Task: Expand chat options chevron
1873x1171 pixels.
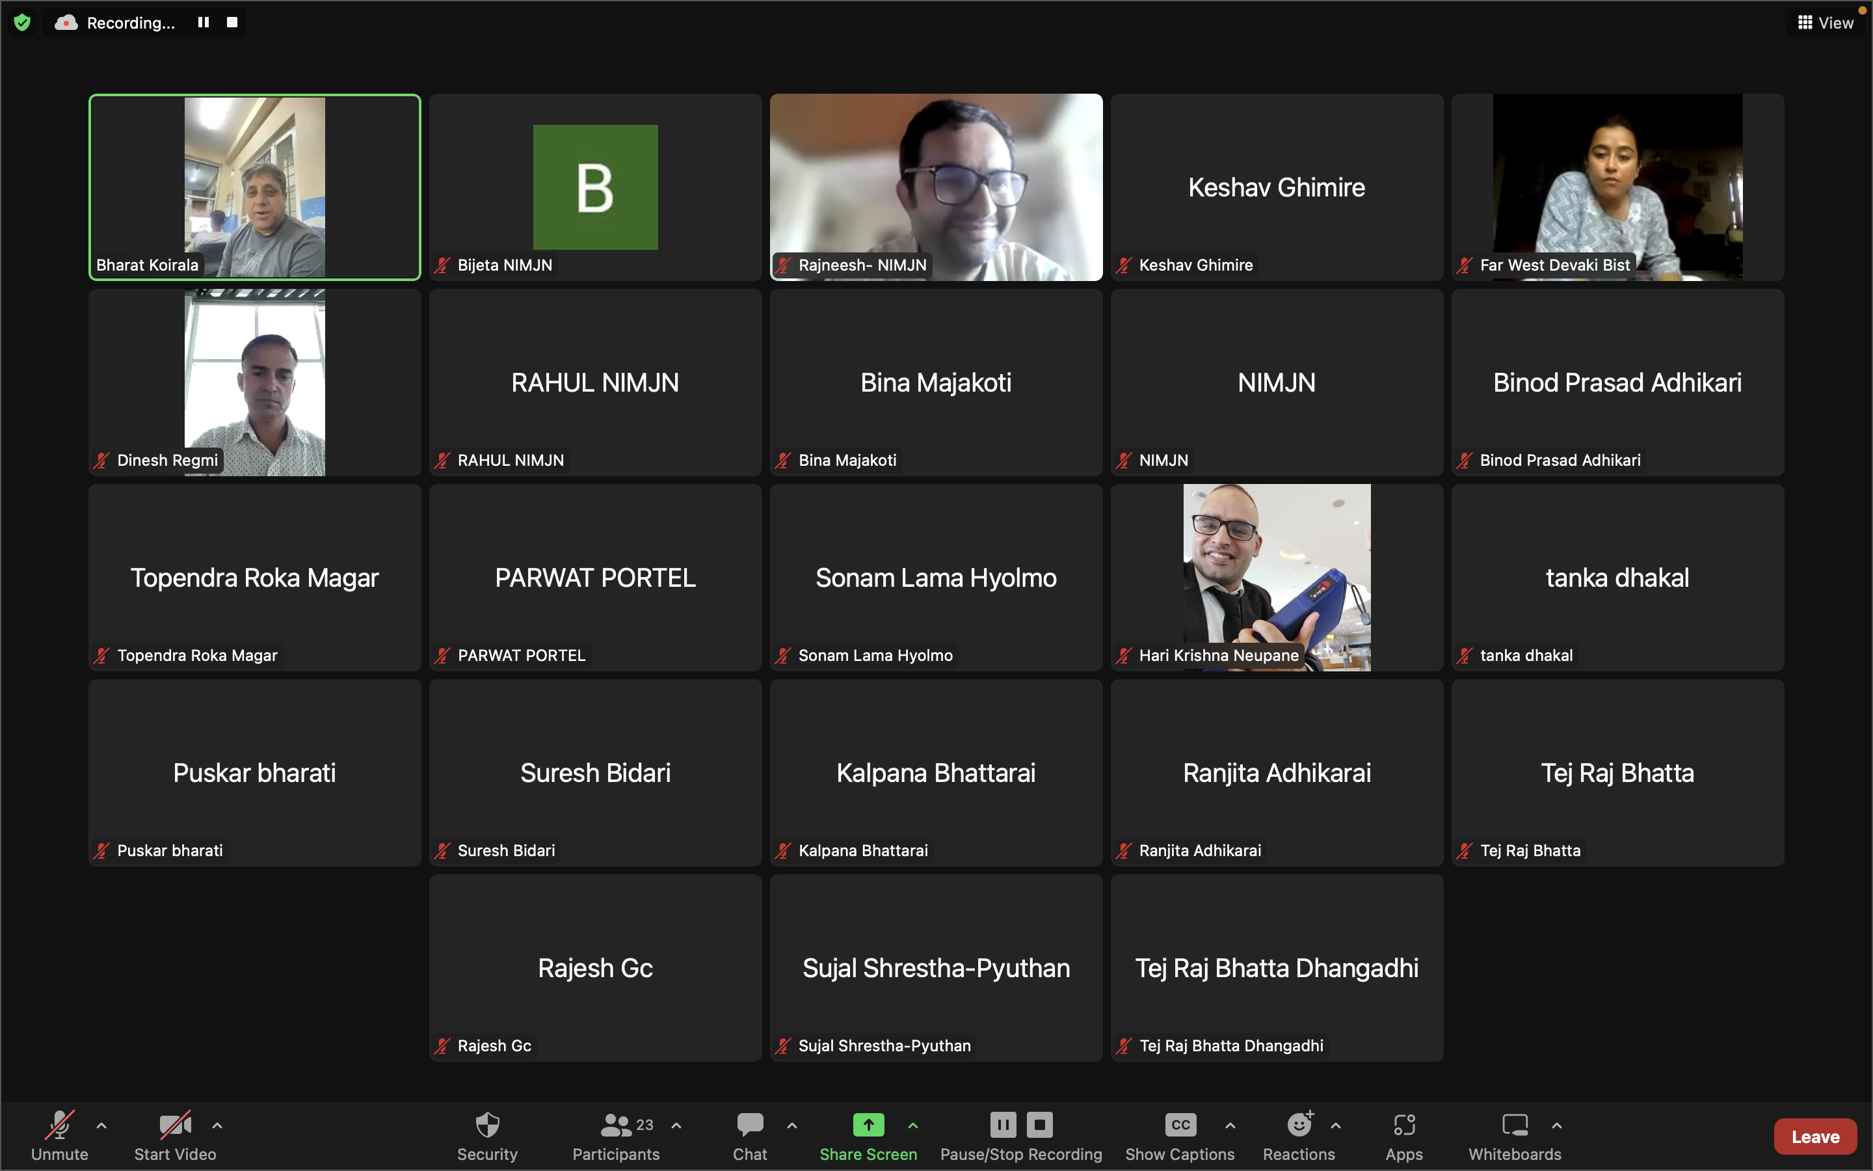Action: click(x=791, y=1125)
